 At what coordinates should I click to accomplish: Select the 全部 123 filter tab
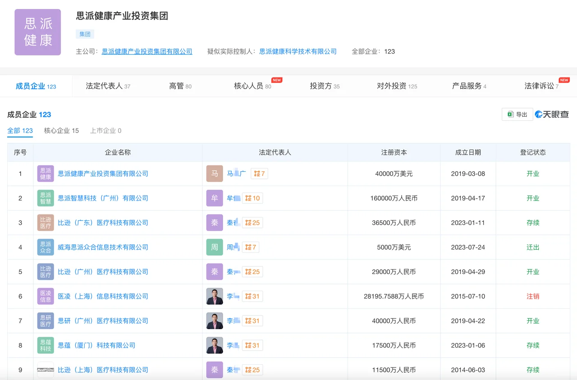[x=20, y=131]
